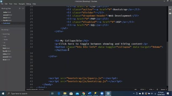Image resolution: width=172 pixels, height=96 pixels.
Task: Open fourth.html in project file tree
Action: (x=7, y=51)
